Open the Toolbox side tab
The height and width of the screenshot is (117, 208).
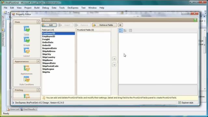[3, 22]
